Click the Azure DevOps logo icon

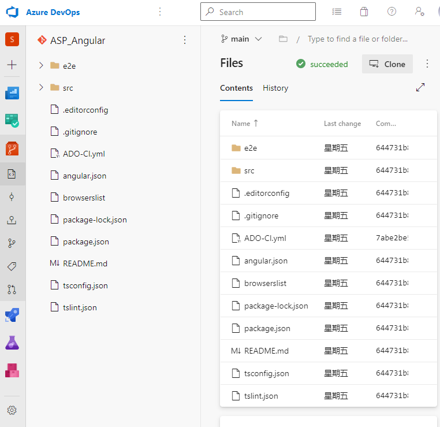pos(12,12)
